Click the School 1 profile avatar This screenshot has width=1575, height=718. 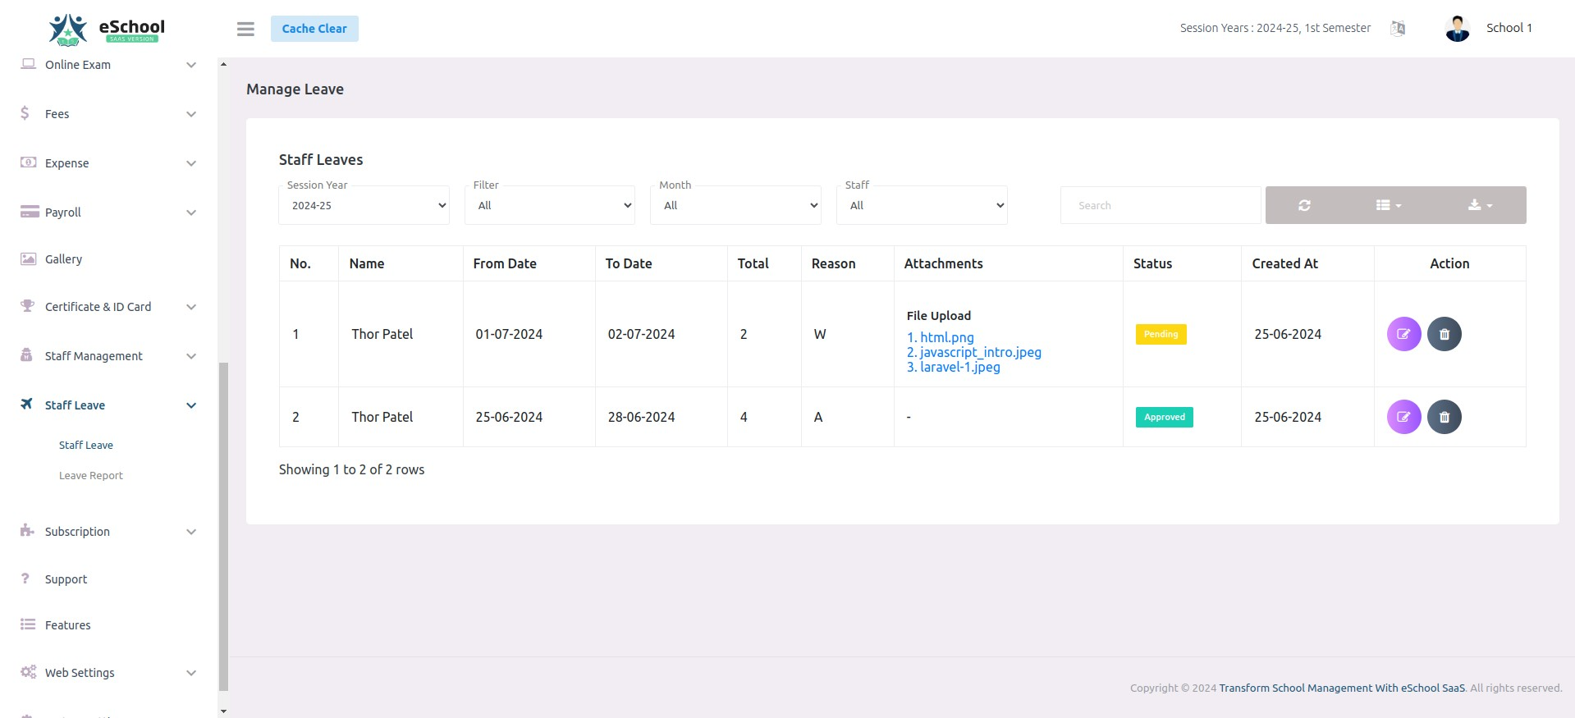(1457, 29)
